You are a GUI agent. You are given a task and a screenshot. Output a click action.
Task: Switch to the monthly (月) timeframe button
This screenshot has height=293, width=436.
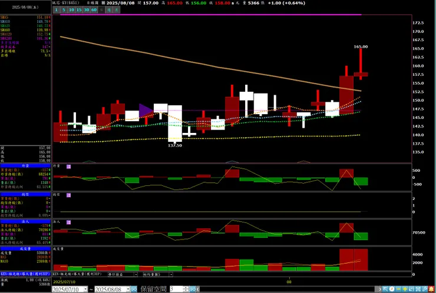click(117, 10)
